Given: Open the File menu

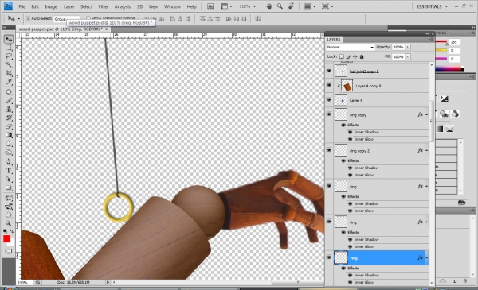Looking at the screenshot, I should 22,6.
